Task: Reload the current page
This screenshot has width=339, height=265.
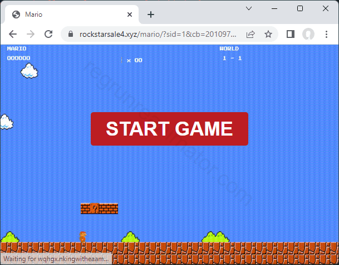Action: 48,34
